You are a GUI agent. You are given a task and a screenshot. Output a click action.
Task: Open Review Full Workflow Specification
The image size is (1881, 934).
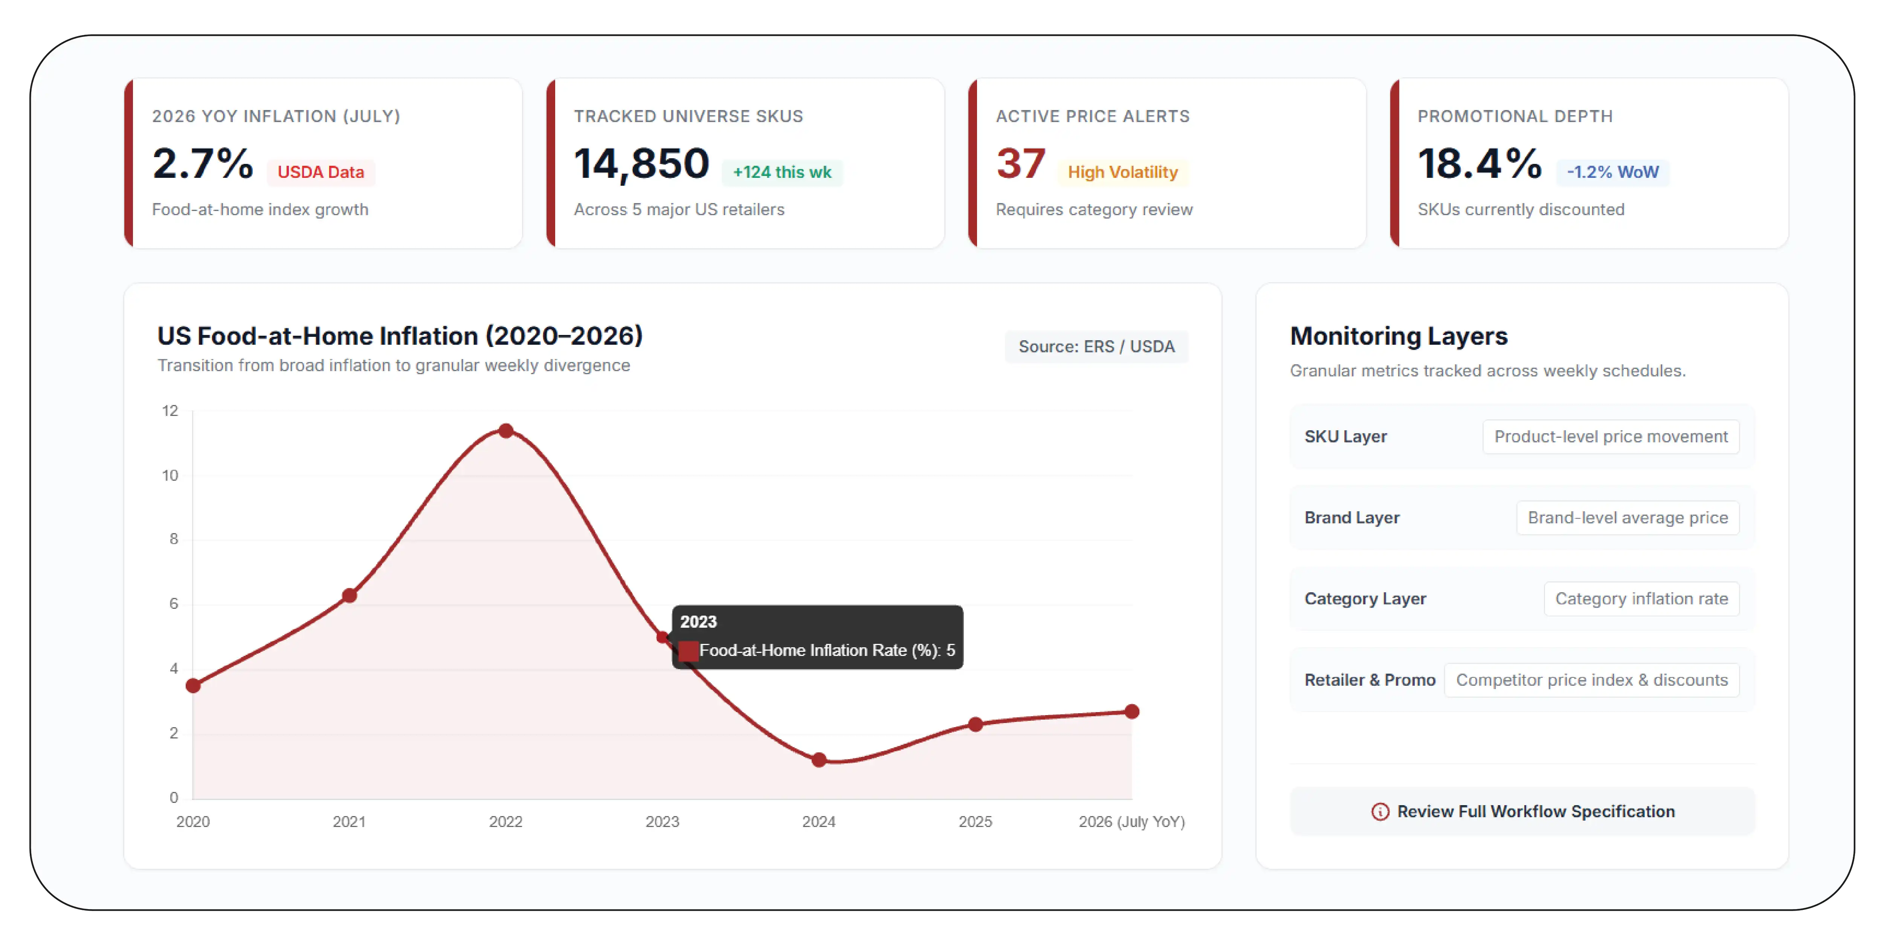click(x=1522, y=811)
